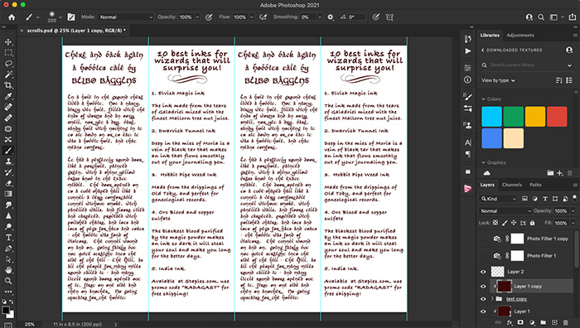Image resolution: width=580 pixels, height=328 pixels.
Task: Select the Rectangular Marquee tool
Action: pos(8,53)
